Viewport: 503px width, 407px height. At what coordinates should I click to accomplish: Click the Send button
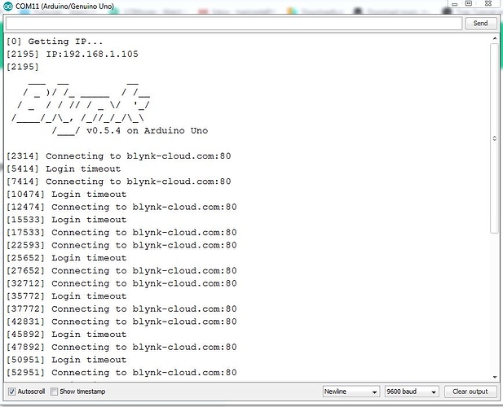pos(480,24)
